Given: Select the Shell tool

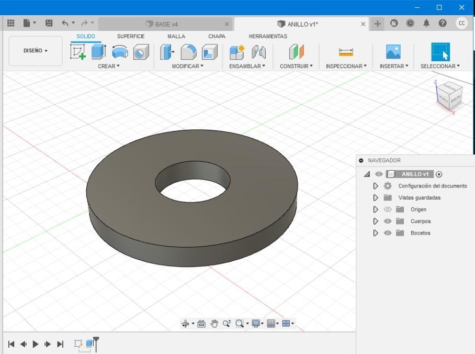Looking at the screenshot, I should [210, 51].
